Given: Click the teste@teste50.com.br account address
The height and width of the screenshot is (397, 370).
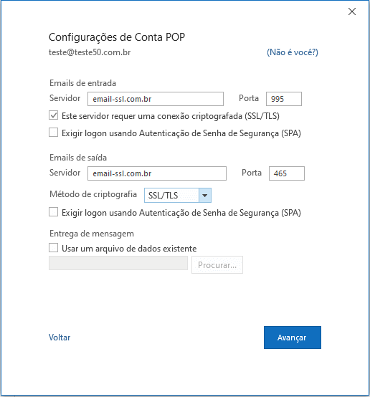Looking at the screenshot, I should coord(90,52).
